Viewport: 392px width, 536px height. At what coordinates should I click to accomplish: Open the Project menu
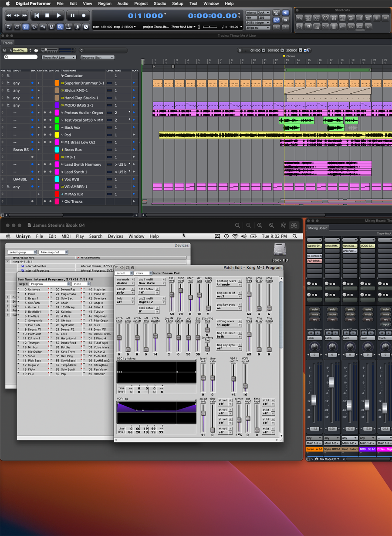point(141,3)
